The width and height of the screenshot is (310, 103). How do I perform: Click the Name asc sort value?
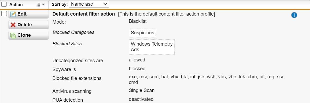pos(82,4)
